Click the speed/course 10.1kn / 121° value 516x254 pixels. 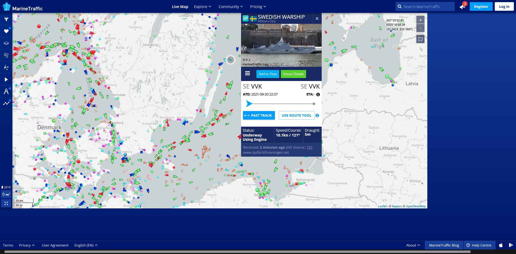288,135
